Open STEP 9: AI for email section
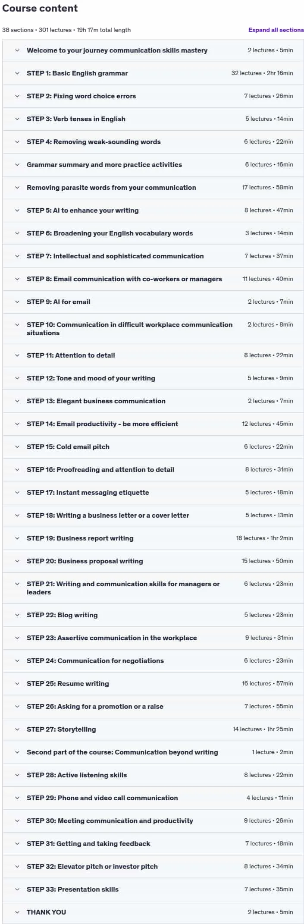Viewport: 304px width, 924px height. pyautogui.click(x=59, y=302)
